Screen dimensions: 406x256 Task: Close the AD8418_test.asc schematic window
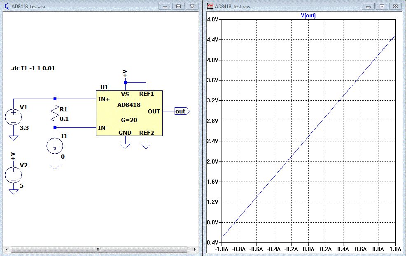point(192,7)
